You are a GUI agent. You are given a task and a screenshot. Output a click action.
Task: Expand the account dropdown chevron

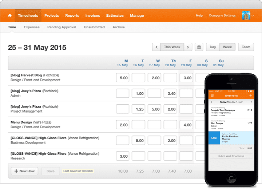(253, 16)
